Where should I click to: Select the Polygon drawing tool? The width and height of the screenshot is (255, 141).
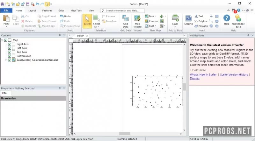201,26
